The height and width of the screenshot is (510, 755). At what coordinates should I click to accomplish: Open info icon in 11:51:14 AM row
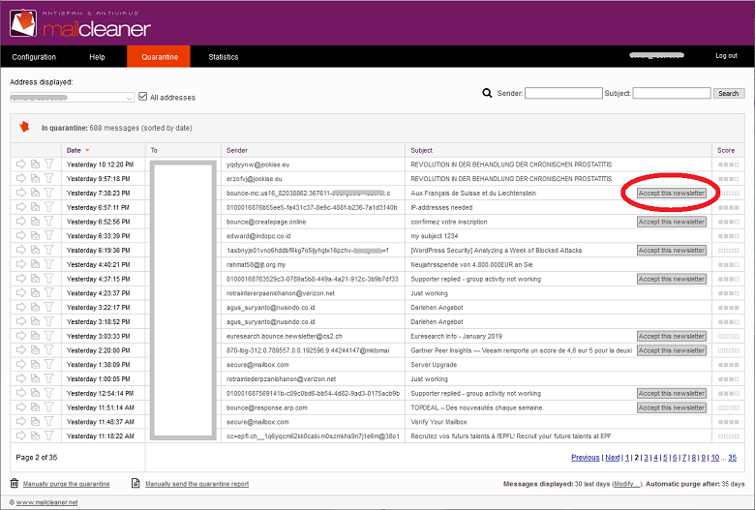(35, 407)
